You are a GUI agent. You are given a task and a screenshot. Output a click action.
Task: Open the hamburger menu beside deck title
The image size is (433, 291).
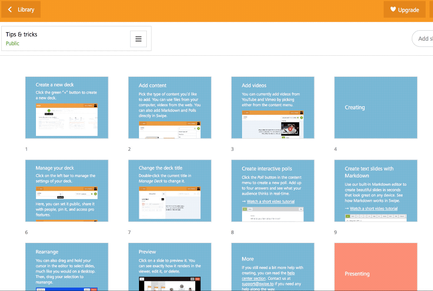(139, 39)
